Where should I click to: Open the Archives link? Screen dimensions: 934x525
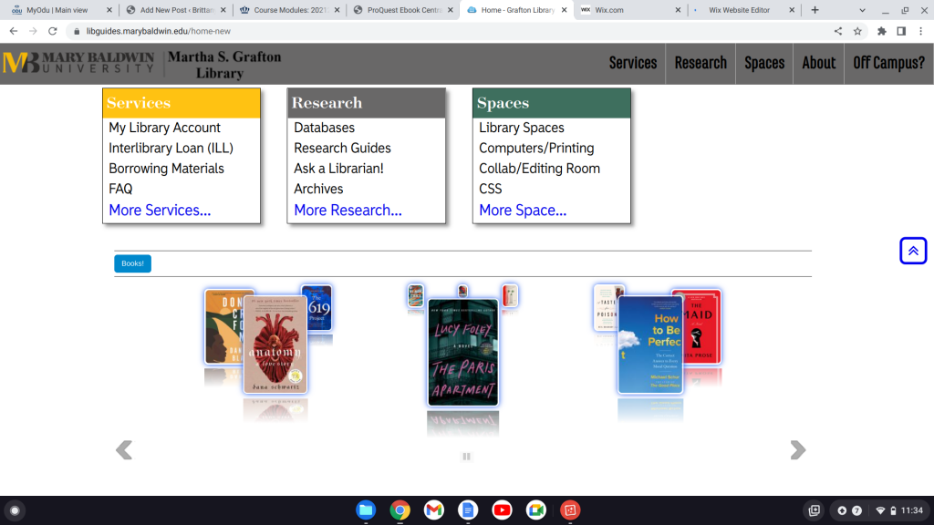[318, 189]
